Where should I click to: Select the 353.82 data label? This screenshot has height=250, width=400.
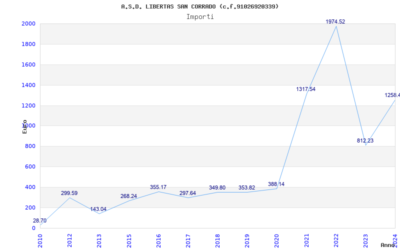pyautogui.click(x=246, y=188)
